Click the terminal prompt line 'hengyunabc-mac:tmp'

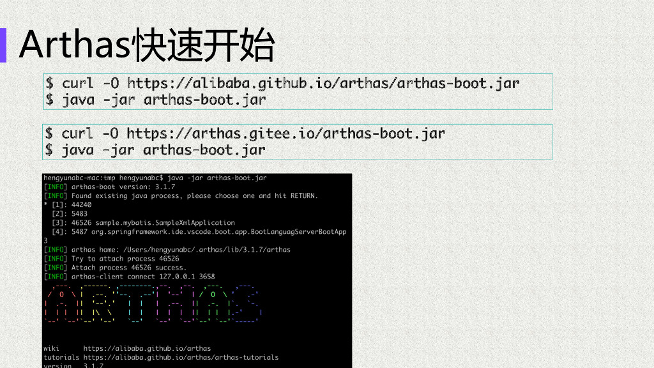tap(155, 178)
